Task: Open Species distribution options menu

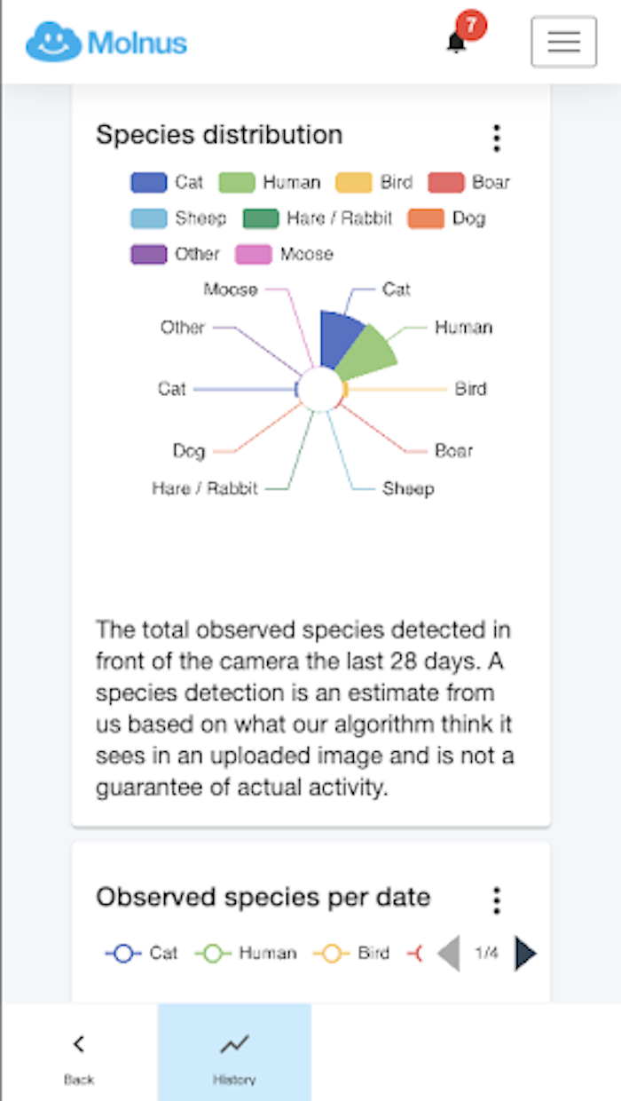Action: (x=496, y=138)
